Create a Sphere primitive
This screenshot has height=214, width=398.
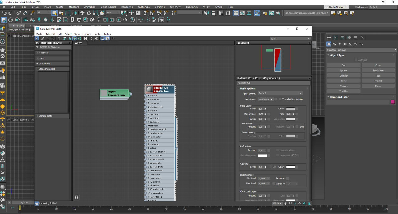[x=344, y=70]
